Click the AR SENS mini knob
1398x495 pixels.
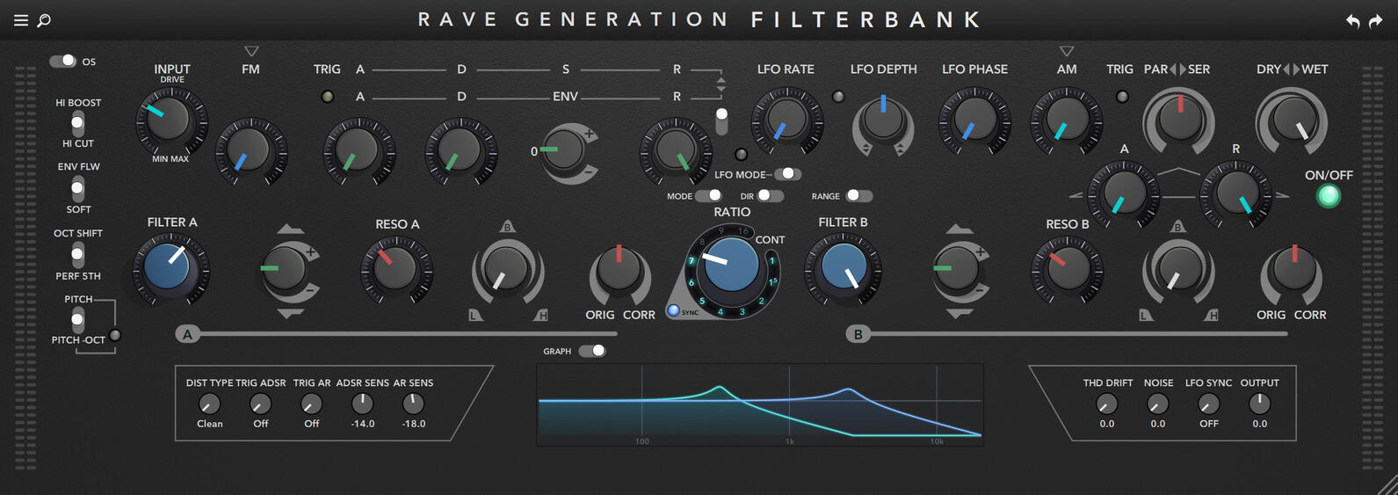tap(413, 404)
